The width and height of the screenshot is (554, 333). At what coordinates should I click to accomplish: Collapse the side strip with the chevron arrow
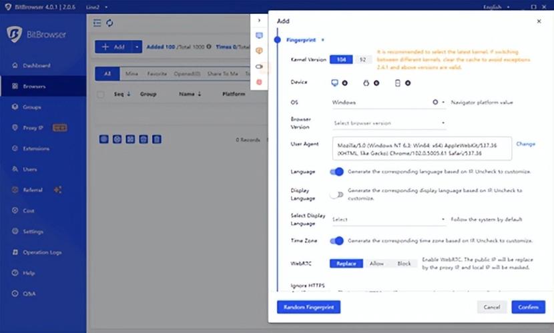pyautogui.click(x=259, y=21)
